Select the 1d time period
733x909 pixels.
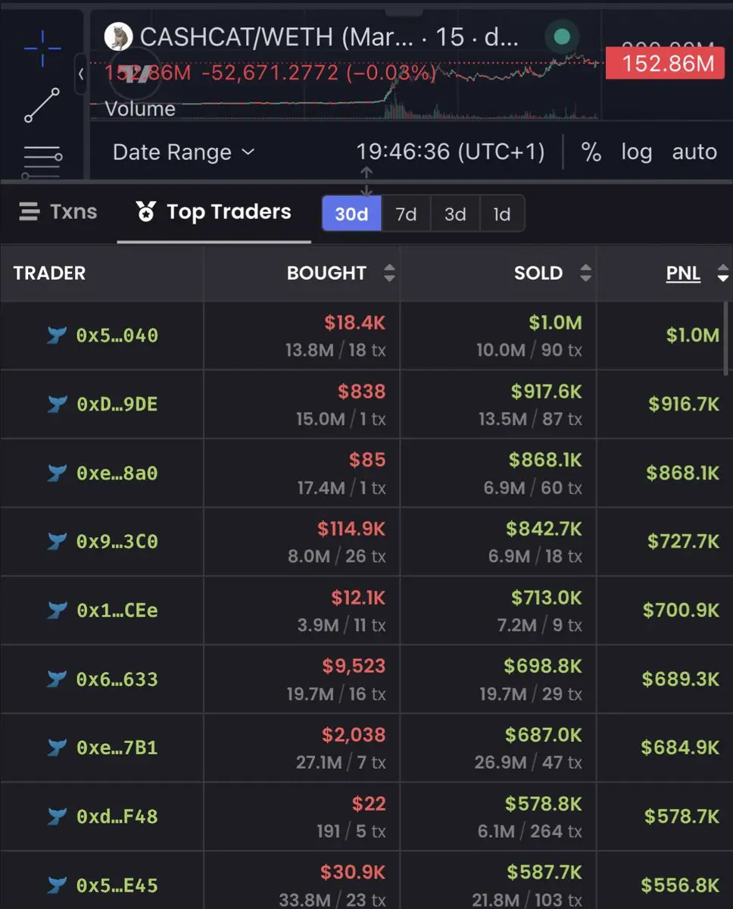click(x=502, y=214)
